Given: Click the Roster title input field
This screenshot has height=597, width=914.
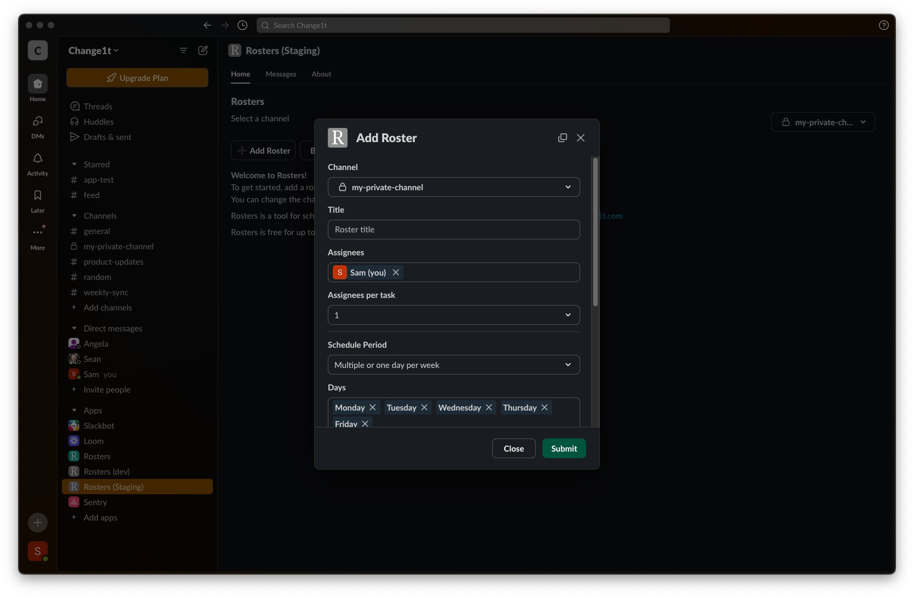Looking at the screenshot, I should [x=454, y=230].
